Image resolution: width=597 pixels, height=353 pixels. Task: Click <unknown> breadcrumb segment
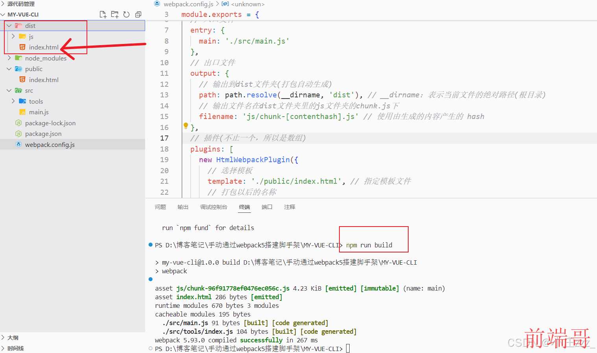[x=248, y=4]
